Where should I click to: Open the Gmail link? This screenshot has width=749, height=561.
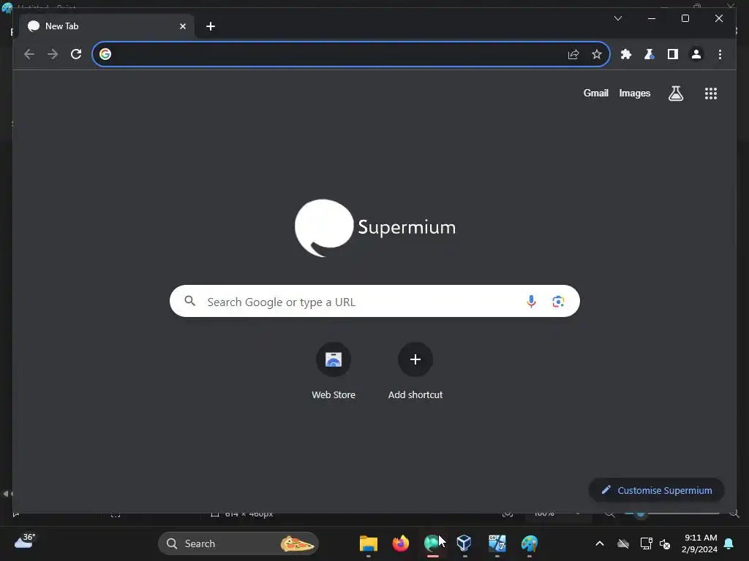click(595, 93)
